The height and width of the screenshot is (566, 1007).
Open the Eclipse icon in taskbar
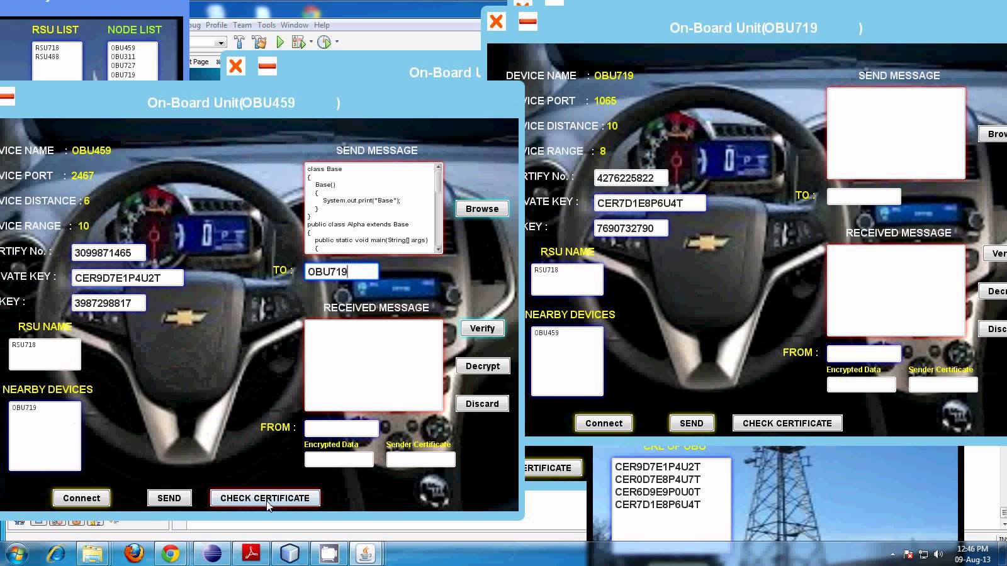coord(212,553)
